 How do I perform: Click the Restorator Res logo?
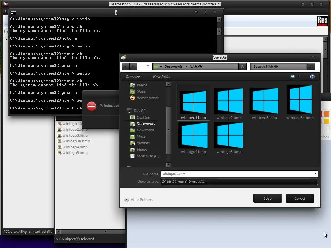pyautogui.click(x=323, y=21)
